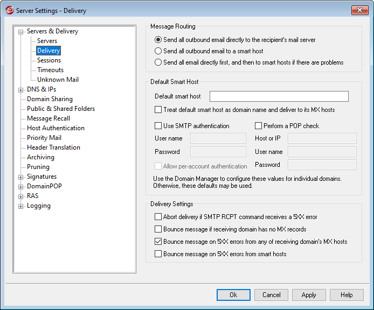Click the Apply button

click(309, 295)
